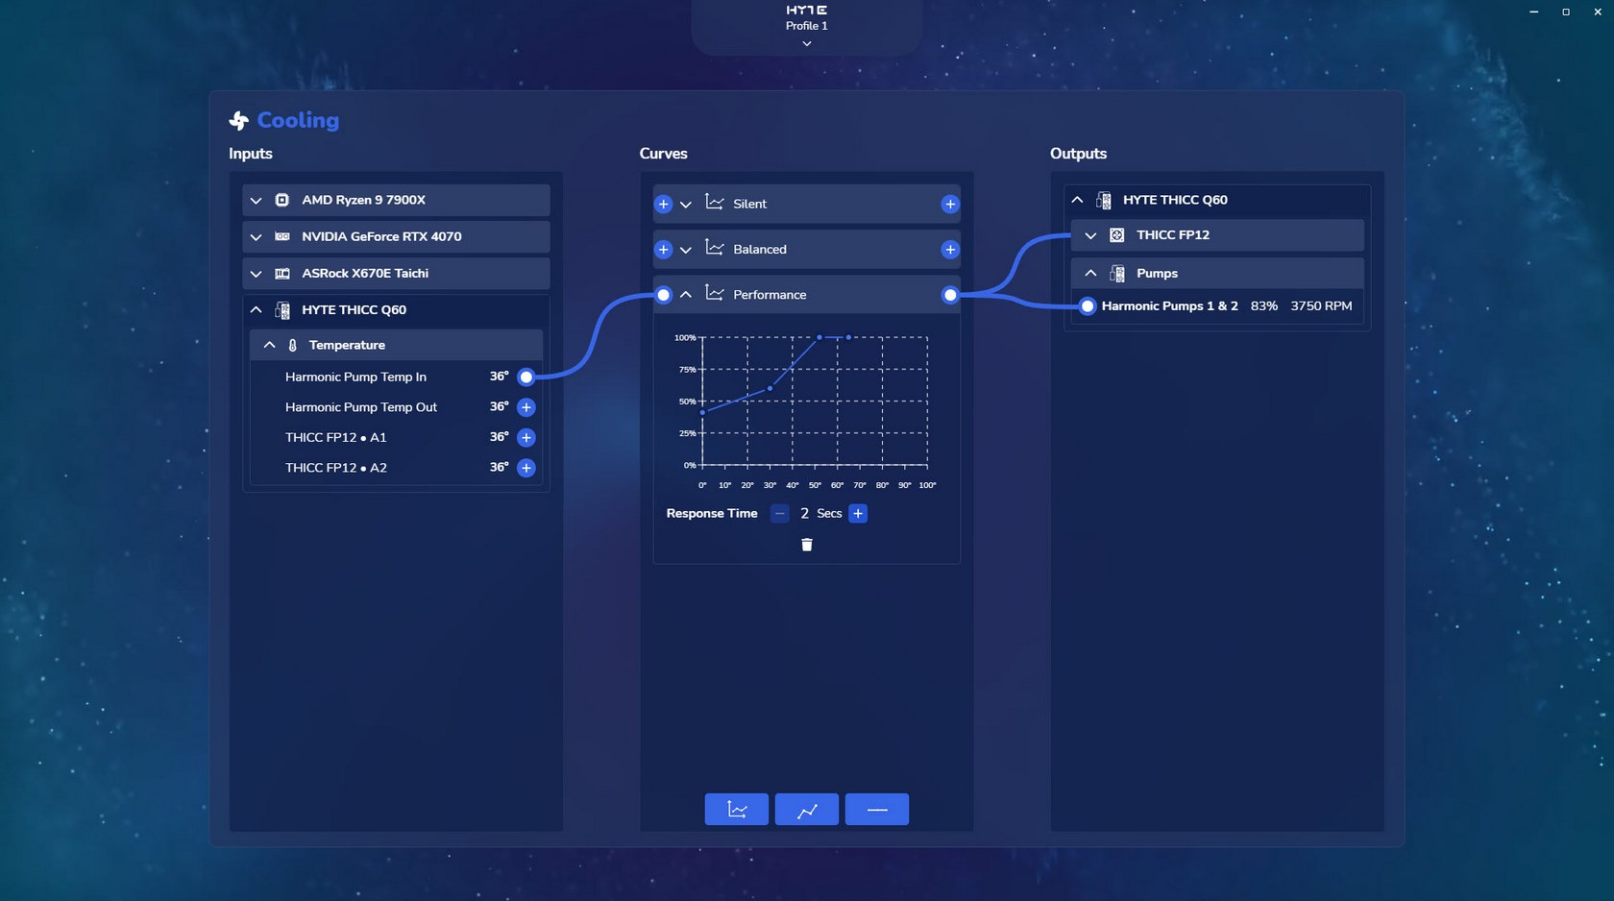Expand the Balanced curve
Viewport: 1614px width, 901px height.
tap(686, 250)
